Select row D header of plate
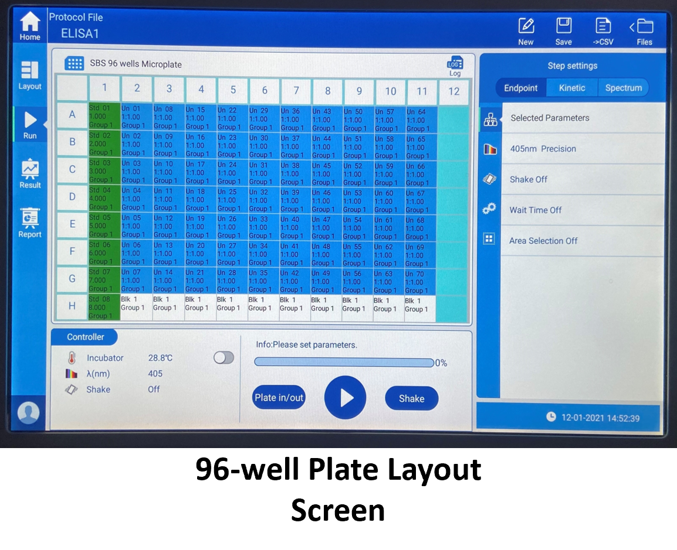The height and width of the screenshot is (550, 677). click(x=72, y=197)
